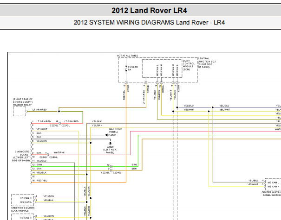Screen dimensions: 281x220
Task: Select diagnostic socket pin 5 "BLK" label
Action: pos(39,137)
